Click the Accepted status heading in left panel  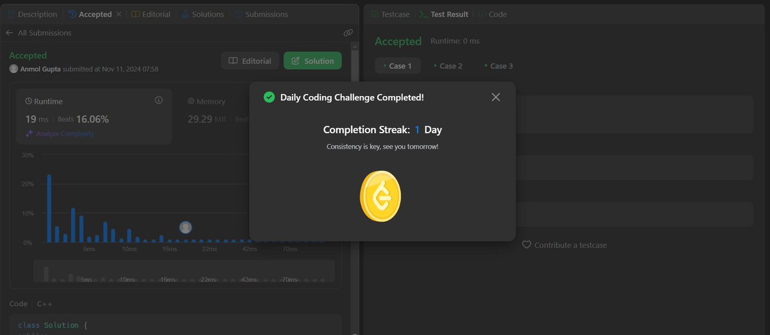point(28,56)
